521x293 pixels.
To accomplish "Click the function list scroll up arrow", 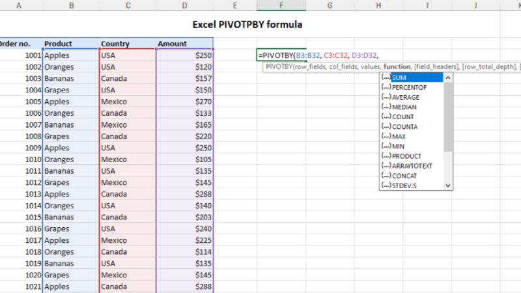I will tap(448, 77).
